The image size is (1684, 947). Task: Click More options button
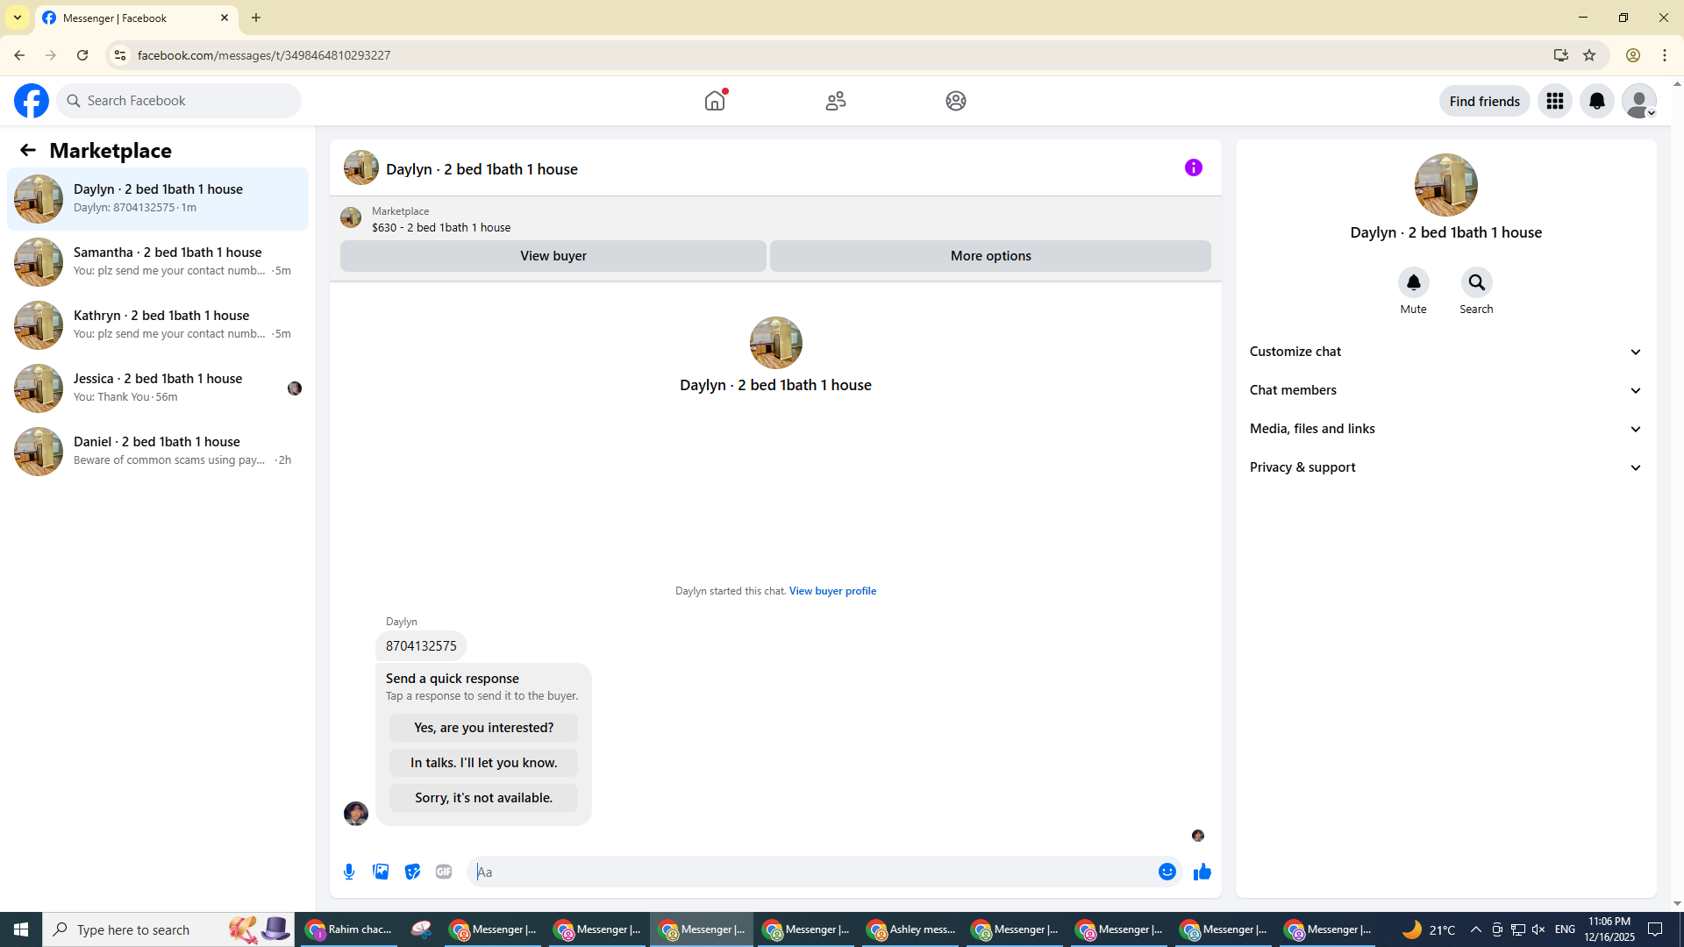pos(991,256)
